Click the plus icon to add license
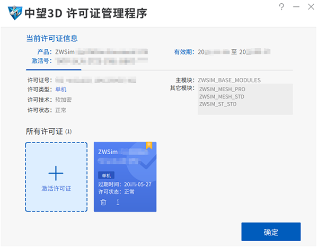318x247 pixels. coord(56,173)
